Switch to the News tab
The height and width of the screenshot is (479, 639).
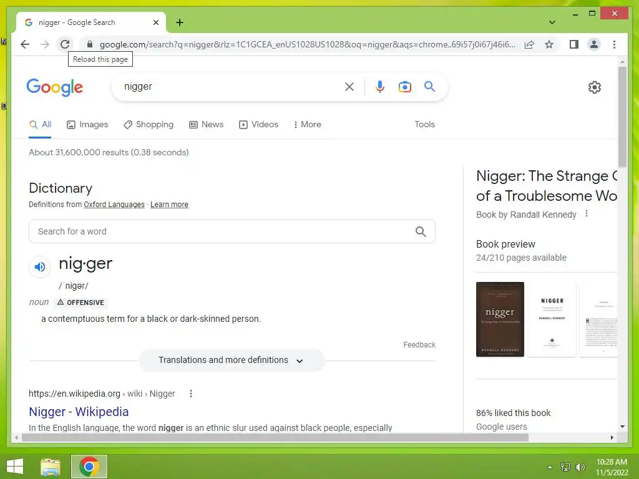click(206, 125)
